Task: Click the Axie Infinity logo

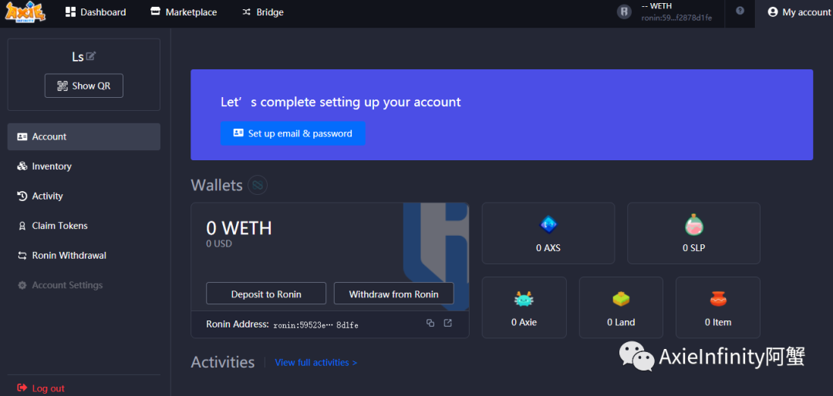Action: click(x=25, y=12)
